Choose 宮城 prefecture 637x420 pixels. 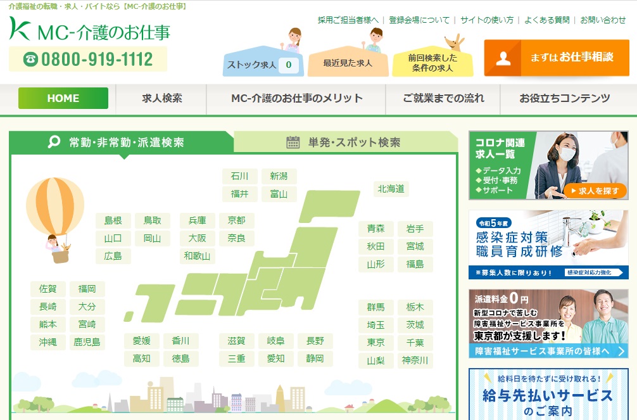pyautogui.click(x=415, y=246)
